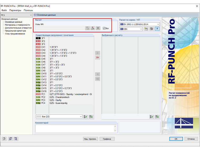Click the new national annex icon
Viewport: 200px width, 150px height.
[x=146, y=29]
